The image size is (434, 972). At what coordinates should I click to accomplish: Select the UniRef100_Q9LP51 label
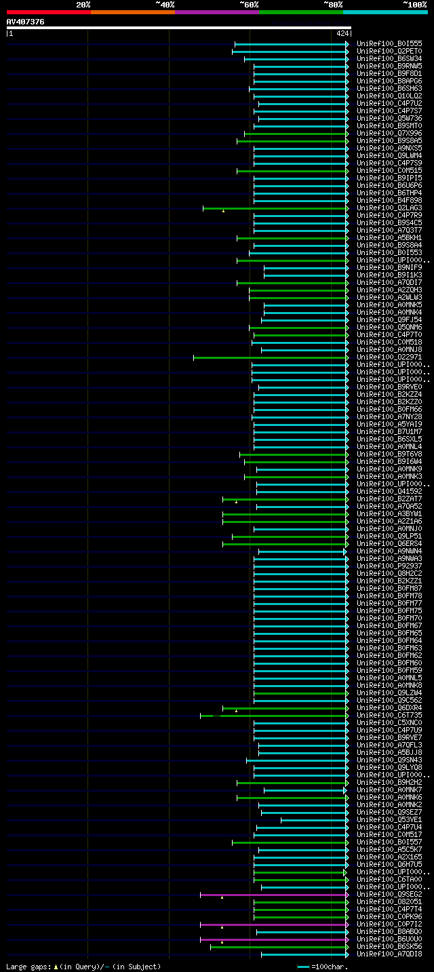389,536
